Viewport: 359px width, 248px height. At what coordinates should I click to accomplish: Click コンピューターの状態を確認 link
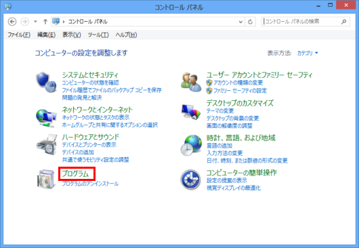tap(91, 83)
